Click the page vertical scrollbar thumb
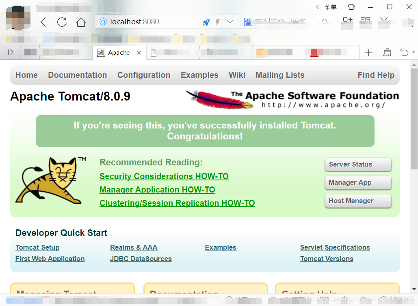418x306 pixels. 414,119
